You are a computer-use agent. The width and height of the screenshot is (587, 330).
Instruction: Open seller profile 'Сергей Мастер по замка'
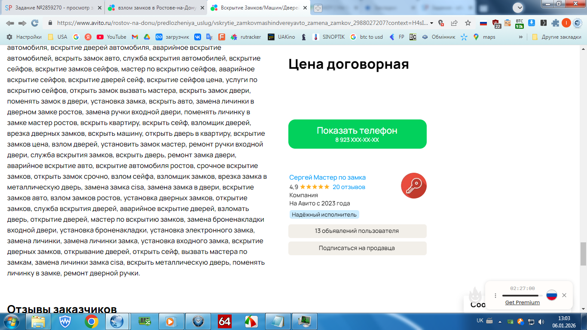coord(327,177)
